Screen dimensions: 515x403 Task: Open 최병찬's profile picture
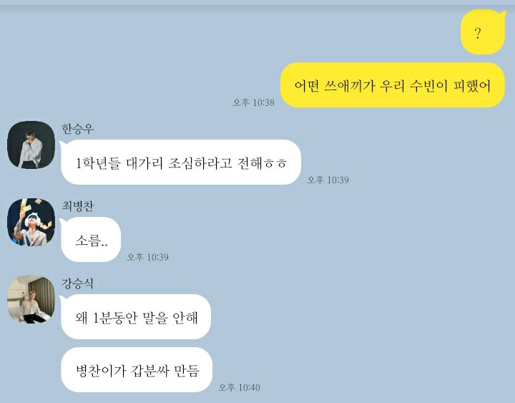(31, 222)
